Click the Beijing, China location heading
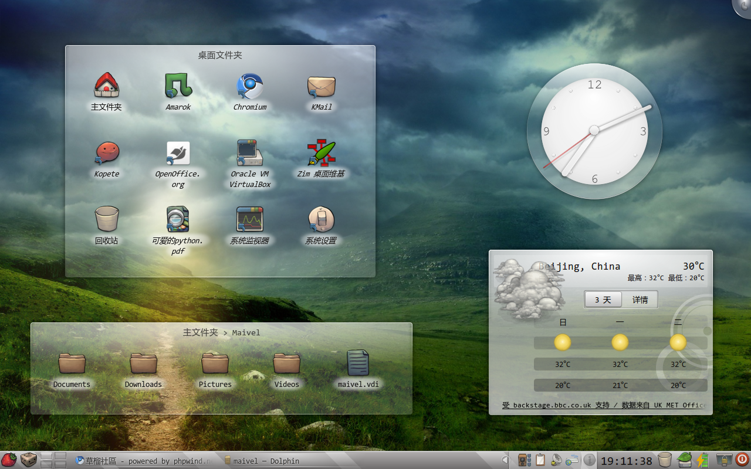The height and width of the screenshot is (469, 751). pos(580,266)
